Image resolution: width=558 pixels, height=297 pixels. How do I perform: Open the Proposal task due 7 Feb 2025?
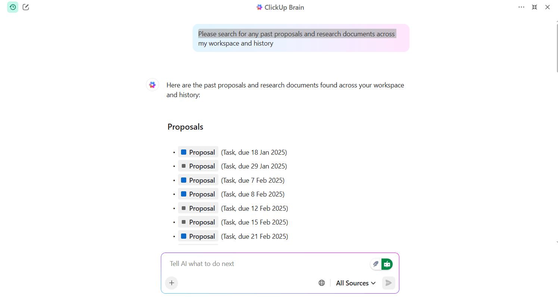198,180
